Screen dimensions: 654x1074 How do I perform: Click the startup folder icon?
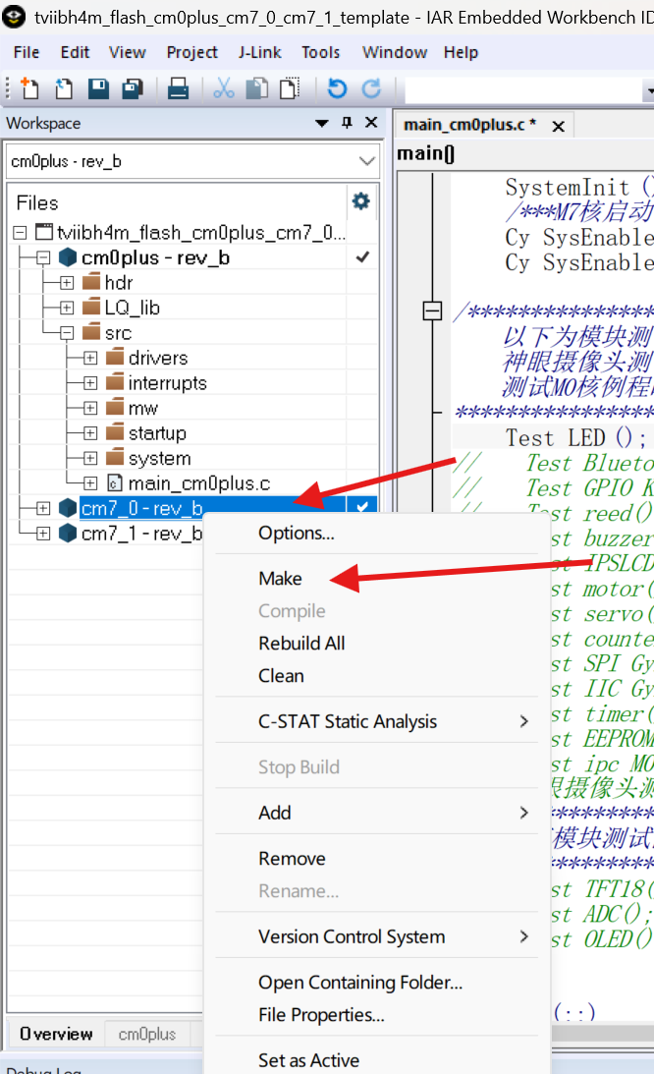tap(116, 432)
